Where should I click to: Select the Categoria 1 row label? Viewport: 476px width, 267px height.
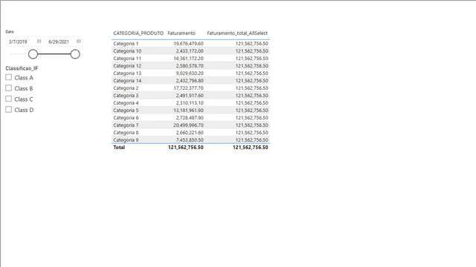click(x=126, y=44)
